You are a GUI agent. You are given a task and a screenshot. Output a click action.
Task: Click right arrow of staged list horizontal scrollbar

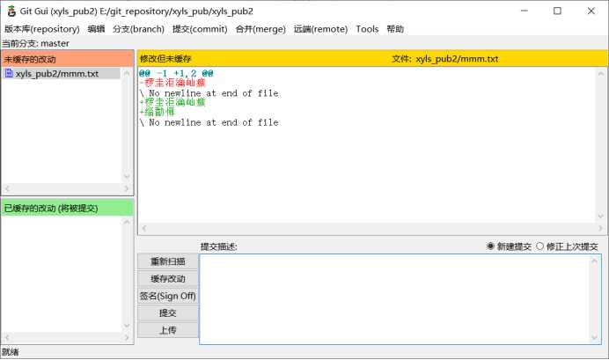click(x=127, y=338)
